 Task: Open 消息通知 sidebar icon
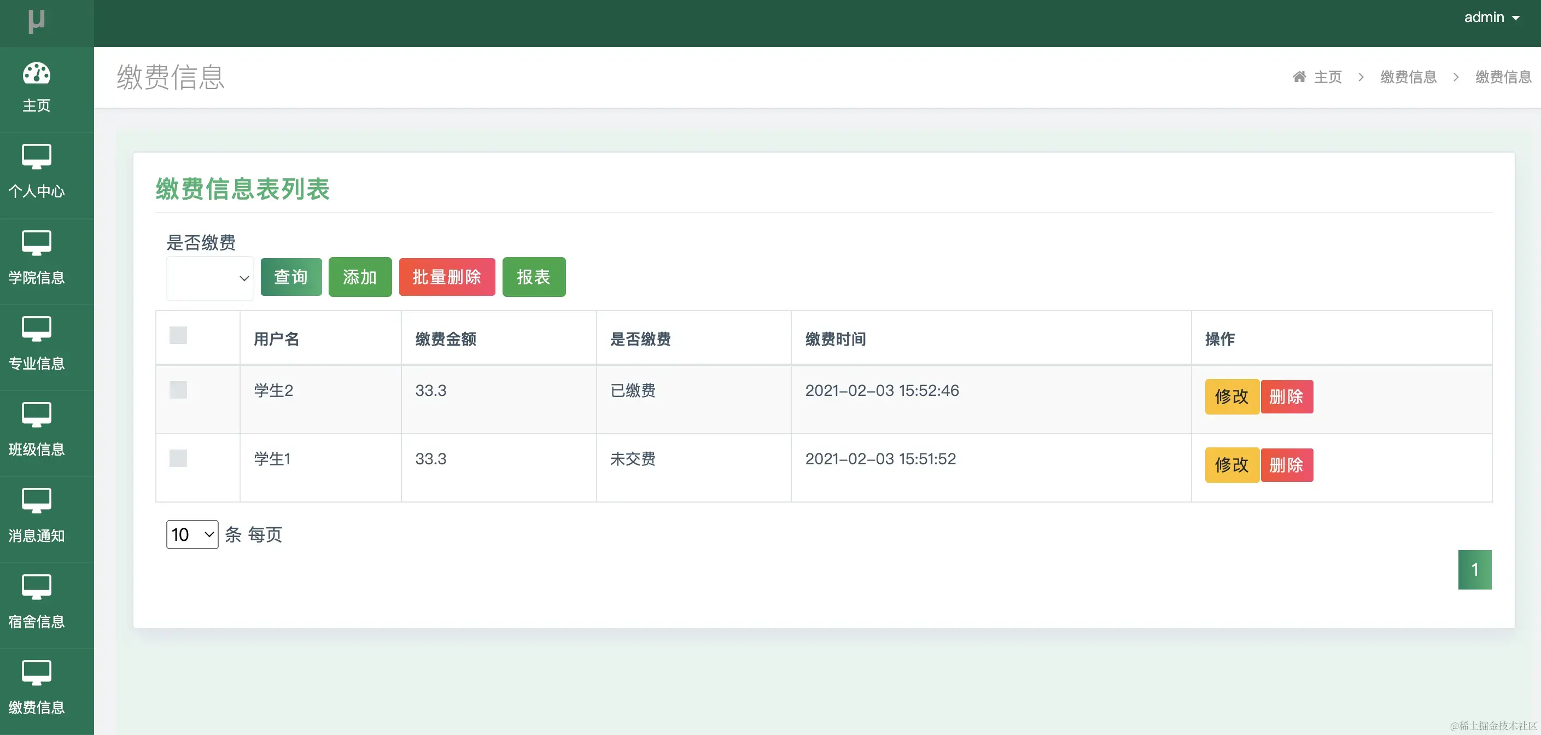pyautogui.click(x=37, y=501)
